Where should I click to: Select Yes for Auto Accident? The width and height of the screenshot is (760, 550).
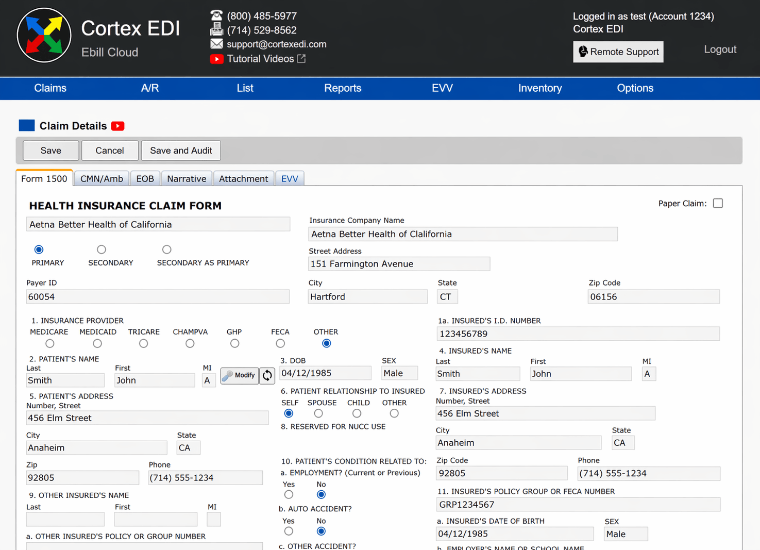click(289, 531)
